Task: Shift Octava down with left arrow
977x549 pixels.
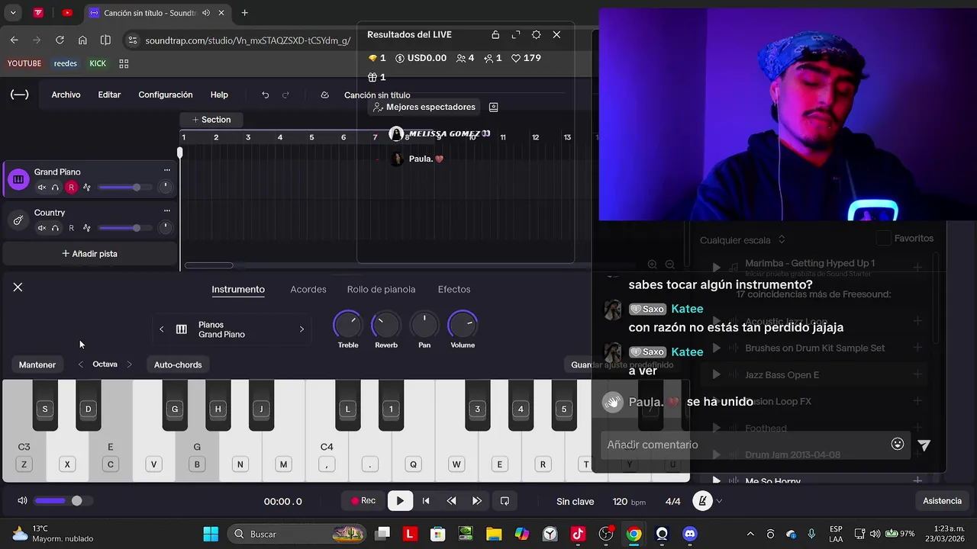Action: [x=81, y=364]
